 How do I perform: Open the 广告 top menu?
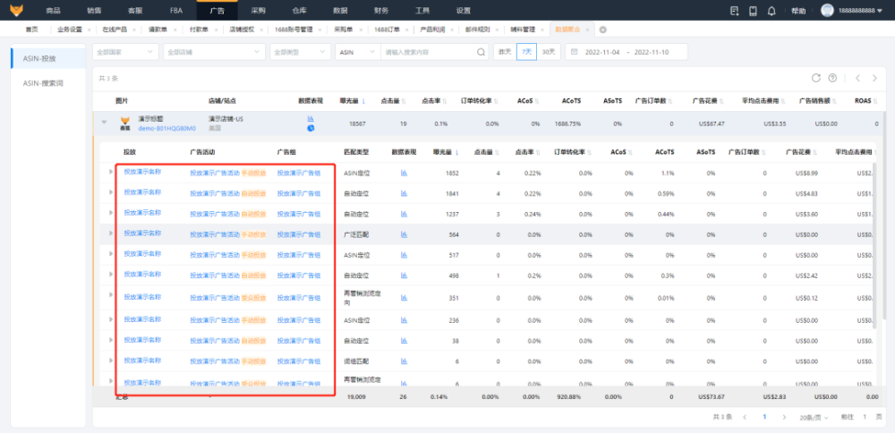coord(217,11)
